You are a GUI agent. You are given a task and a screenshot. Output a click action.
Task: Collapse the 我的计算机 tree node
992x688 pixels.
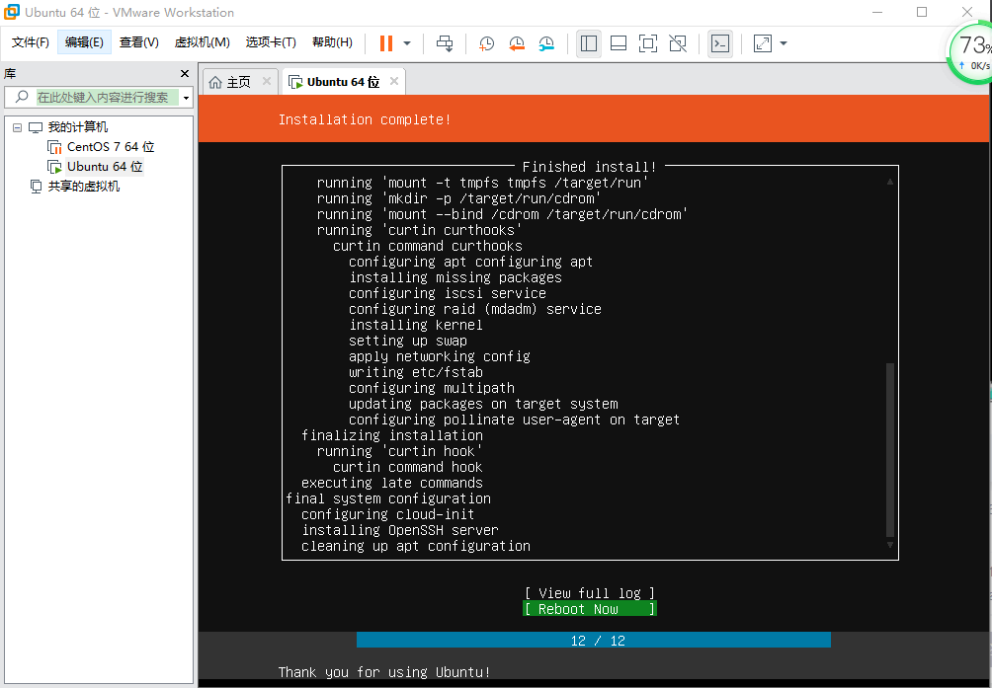click(17, 127)
